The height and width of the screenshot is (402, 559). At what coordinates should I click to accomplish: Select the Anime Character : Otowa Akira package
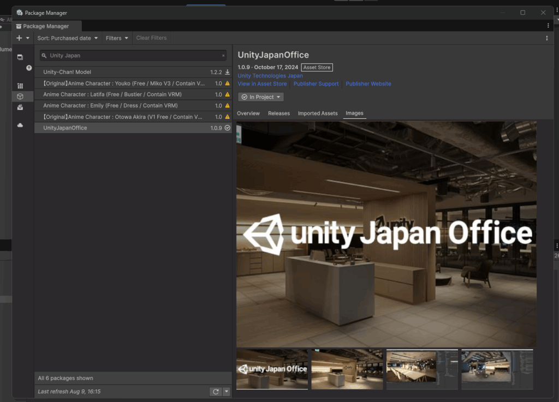[x=133, y=117]
